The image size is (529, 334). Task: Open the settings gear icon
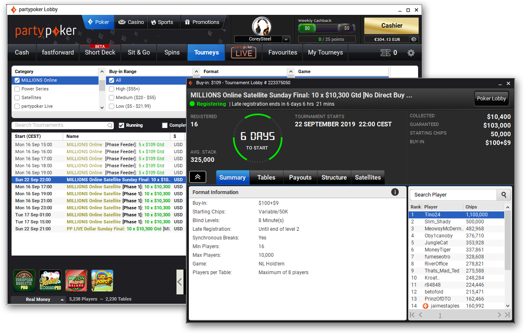(411, 53)
